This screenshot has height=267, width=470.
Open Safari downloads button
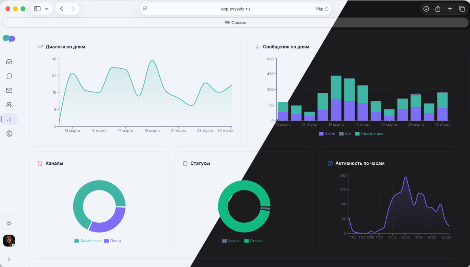(x=426, y=9)
